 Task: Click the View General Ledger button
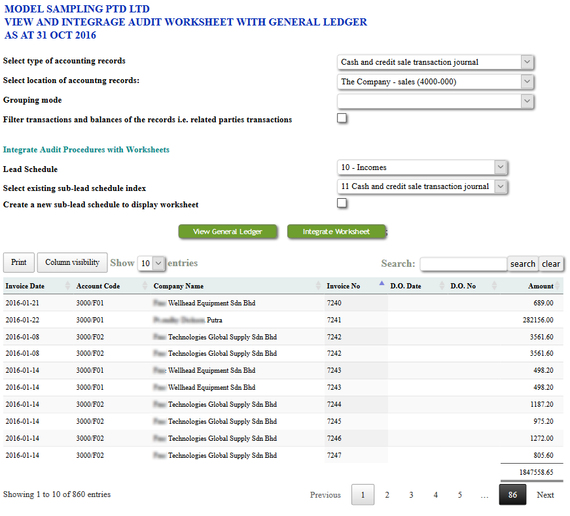pyautogui.click(x=228, y=232)
